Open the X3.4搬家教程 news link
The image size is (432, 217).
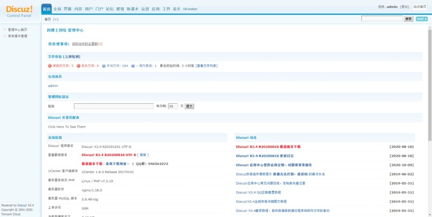[x=283, y=211]
